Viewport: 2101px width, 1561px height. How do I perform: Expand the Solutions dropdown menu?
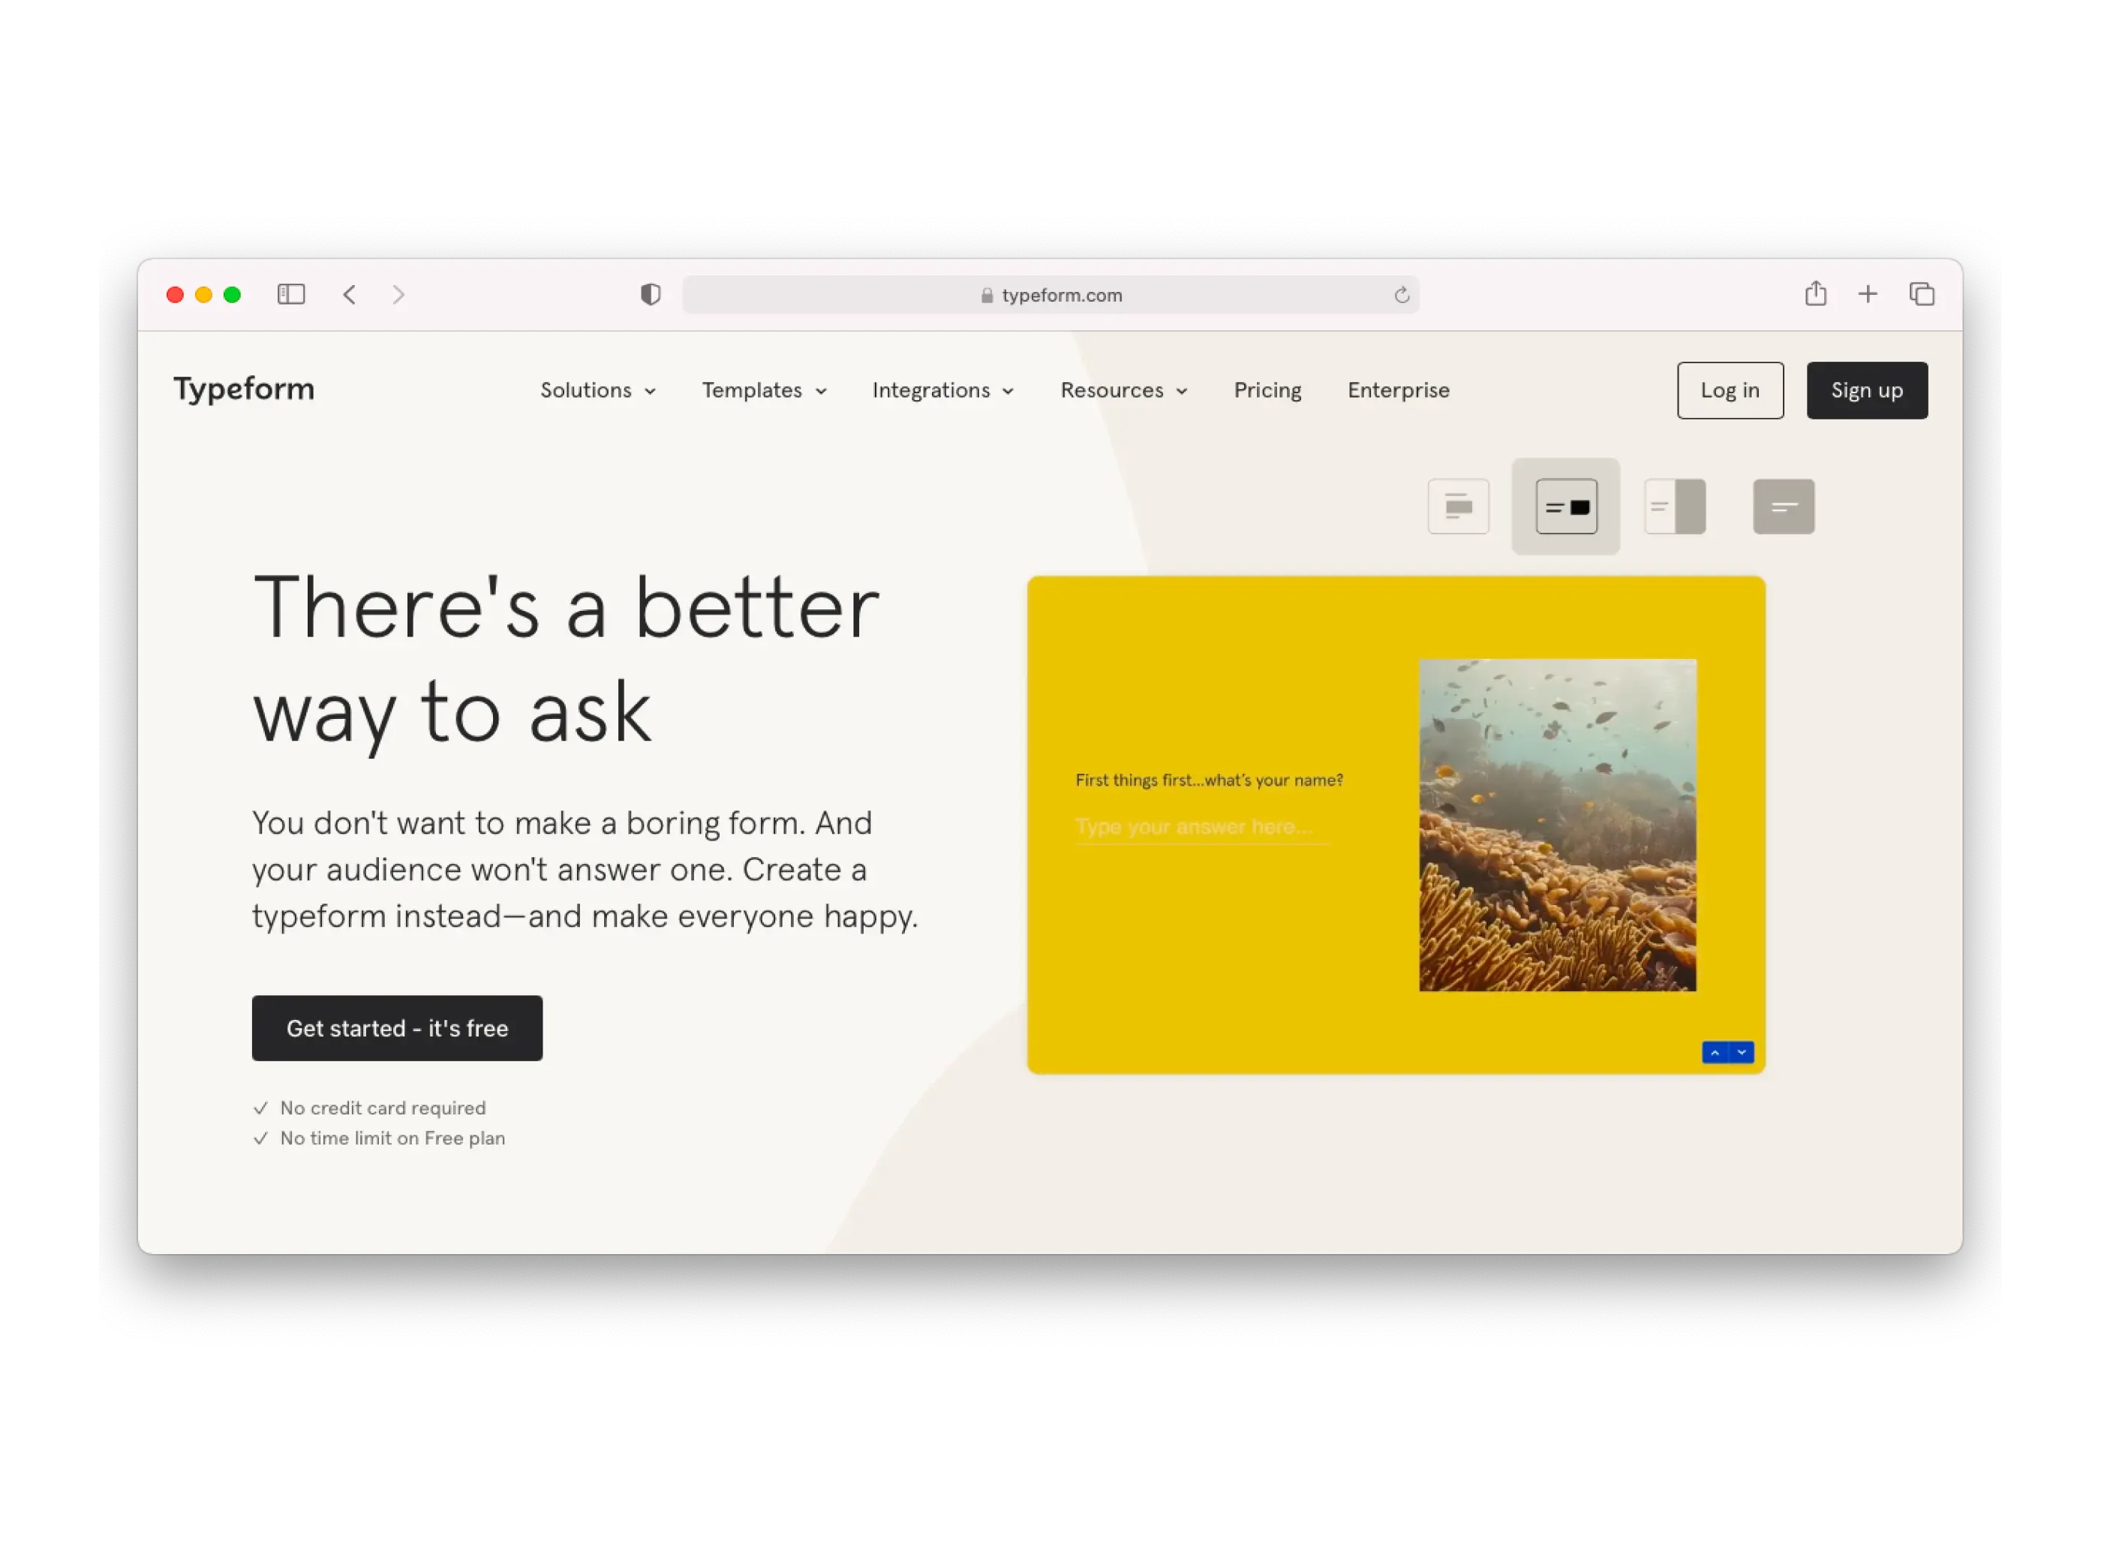597,390
